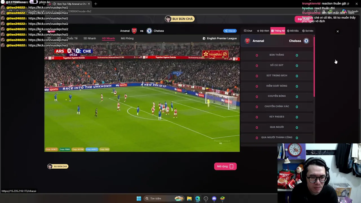Click the BÀN THẮNG stat row
This screenshot has height=203, width=361.
tap(277, 55)
